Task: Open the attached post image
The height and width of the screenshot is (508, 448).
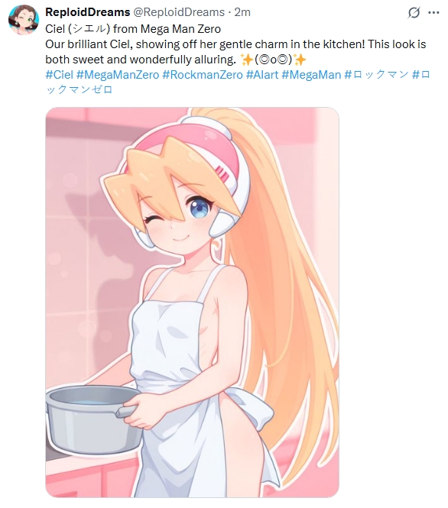Action: click(x=192, y=303)
